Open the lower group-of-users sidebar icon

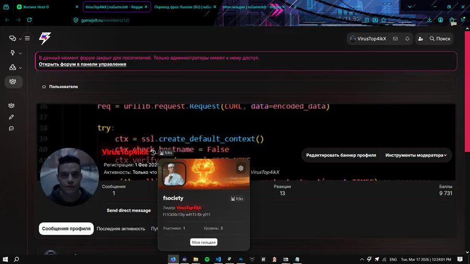(x=11, y=106)
